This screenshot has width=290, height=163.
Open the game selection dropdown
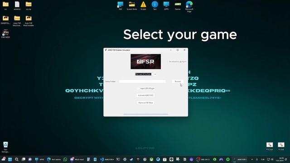click(155, 74)
